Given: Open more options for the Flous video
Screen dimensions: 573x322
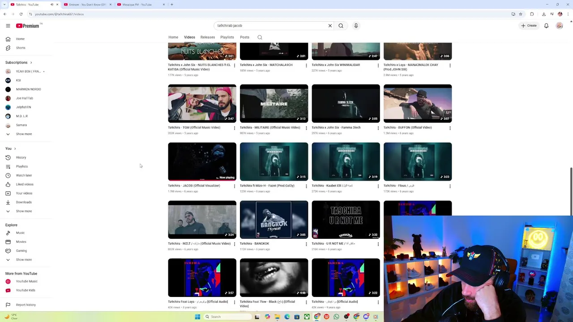Looking at the screenshot, I should pos(450,186).
